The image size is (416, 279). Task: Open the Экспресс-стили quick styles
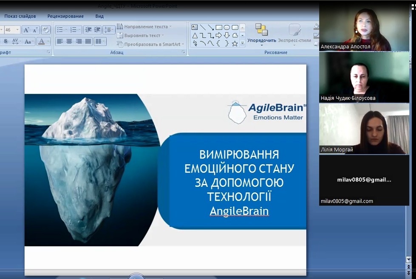[x=294, y=35]
